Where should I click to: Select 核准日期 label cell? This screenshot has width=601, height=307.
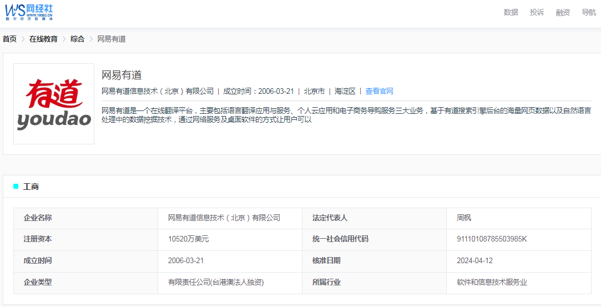click(375, 261)
